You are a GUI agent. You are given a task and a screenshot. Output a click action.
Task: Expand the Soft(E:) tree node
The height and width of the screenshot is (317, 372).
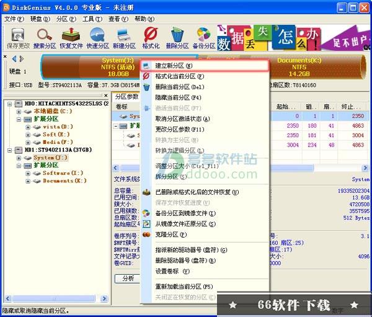[28, 135]
